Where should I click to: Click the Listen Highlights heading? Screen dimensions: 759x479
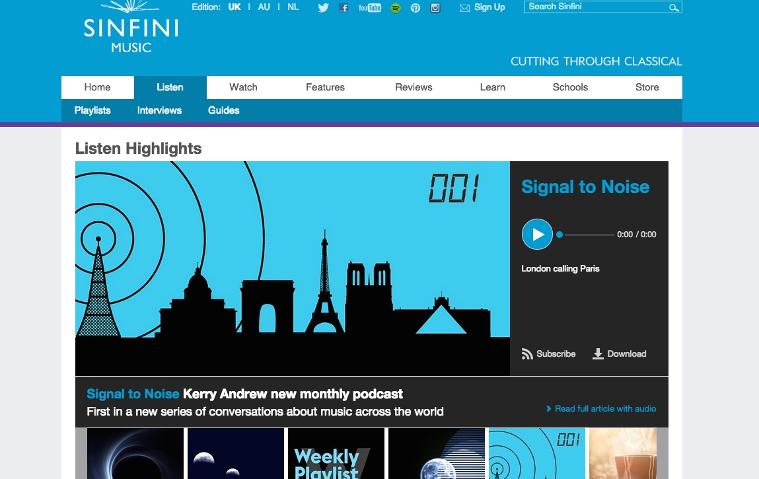pos(139,148)
